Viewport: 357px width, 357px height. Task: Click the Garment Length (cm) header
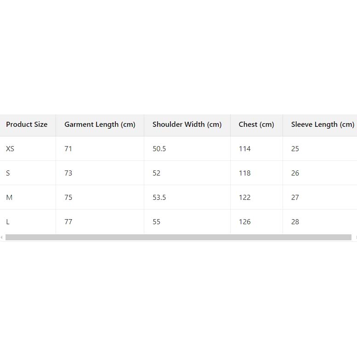(100, 125)
